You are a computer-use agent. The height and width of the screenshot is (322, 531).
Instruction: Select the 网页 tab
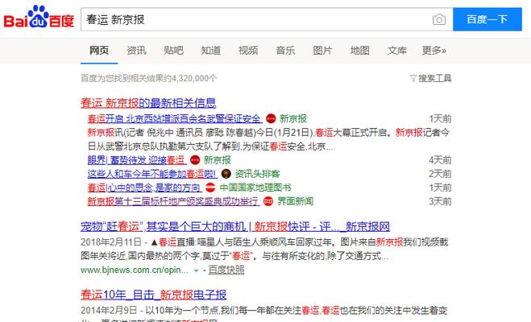click(x=99, y=51)
